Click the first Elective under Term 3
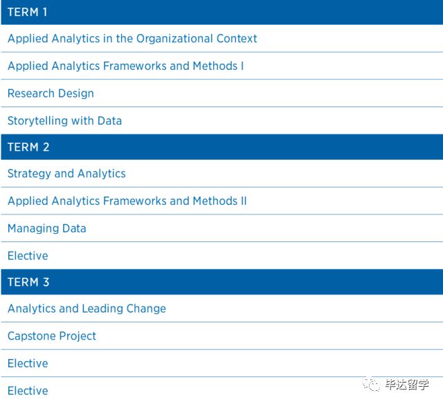Image resolution: width=443 pixels, height=404 pixels. (28, 363)
